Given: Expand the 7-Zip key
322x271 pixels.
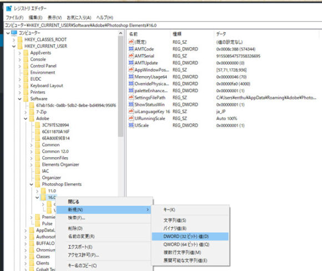Looking at the screenshot, I should click(x=26, y=112).
